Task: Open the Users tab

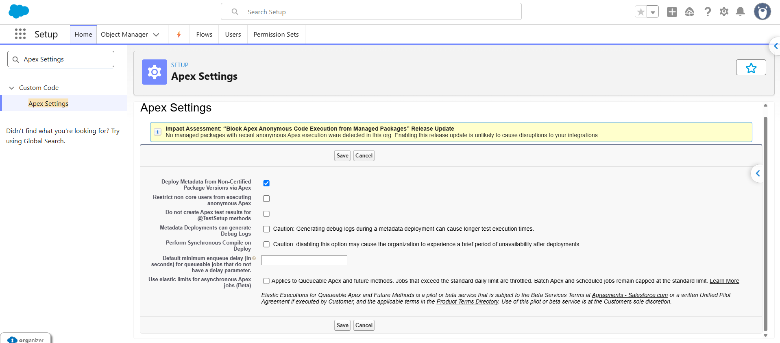Action: [233, 35]
